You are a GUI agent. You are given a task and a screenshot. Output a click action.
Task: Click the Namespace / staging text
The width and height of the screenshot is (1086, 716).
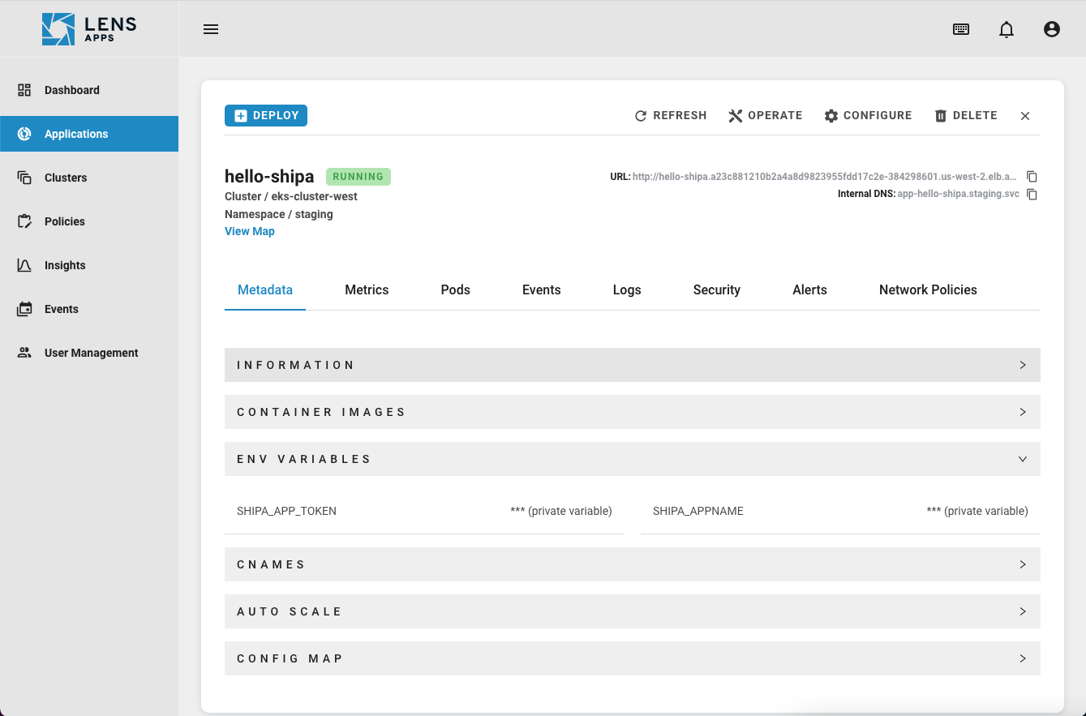pyautogui.click(x=279, y=214)
